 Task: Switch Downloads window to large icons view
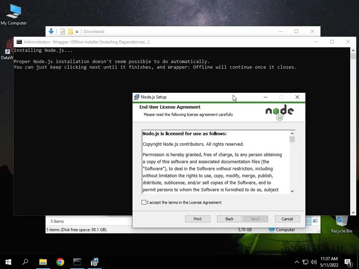click(315, 221)
